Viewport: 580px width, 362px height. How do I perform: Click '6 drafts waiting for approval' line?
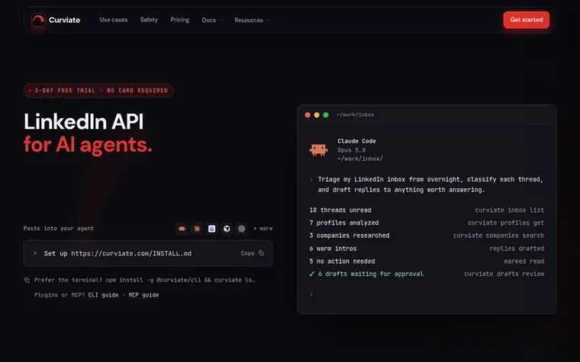point(371,274)
